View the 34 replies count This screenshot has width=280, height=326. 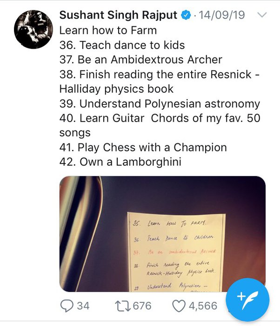coord(83,306)
